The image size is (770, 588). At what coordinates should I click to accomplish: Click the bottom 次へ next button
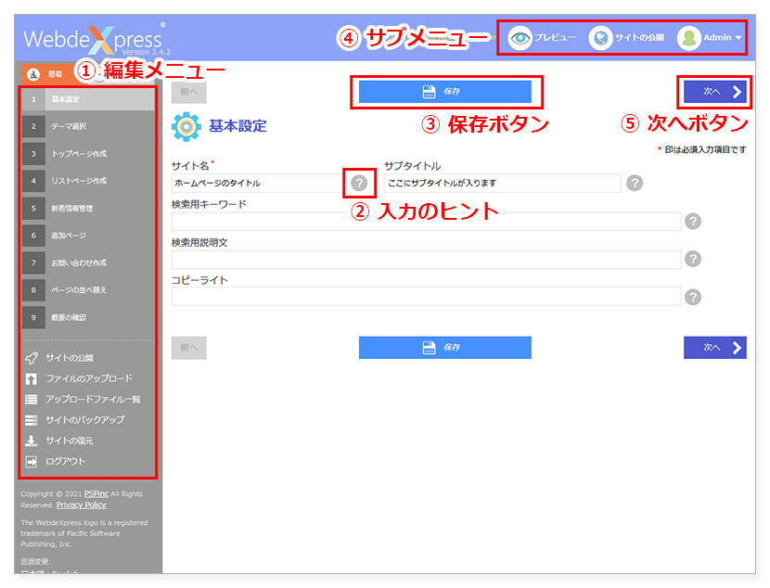[715, 348]
